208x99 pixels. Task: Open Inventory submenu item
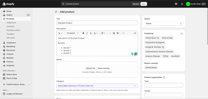click(x=10, y=27)
